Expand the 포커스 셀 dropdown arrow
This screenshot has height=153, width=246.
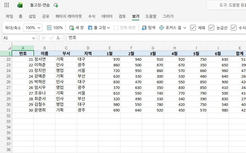click(185, 28)
